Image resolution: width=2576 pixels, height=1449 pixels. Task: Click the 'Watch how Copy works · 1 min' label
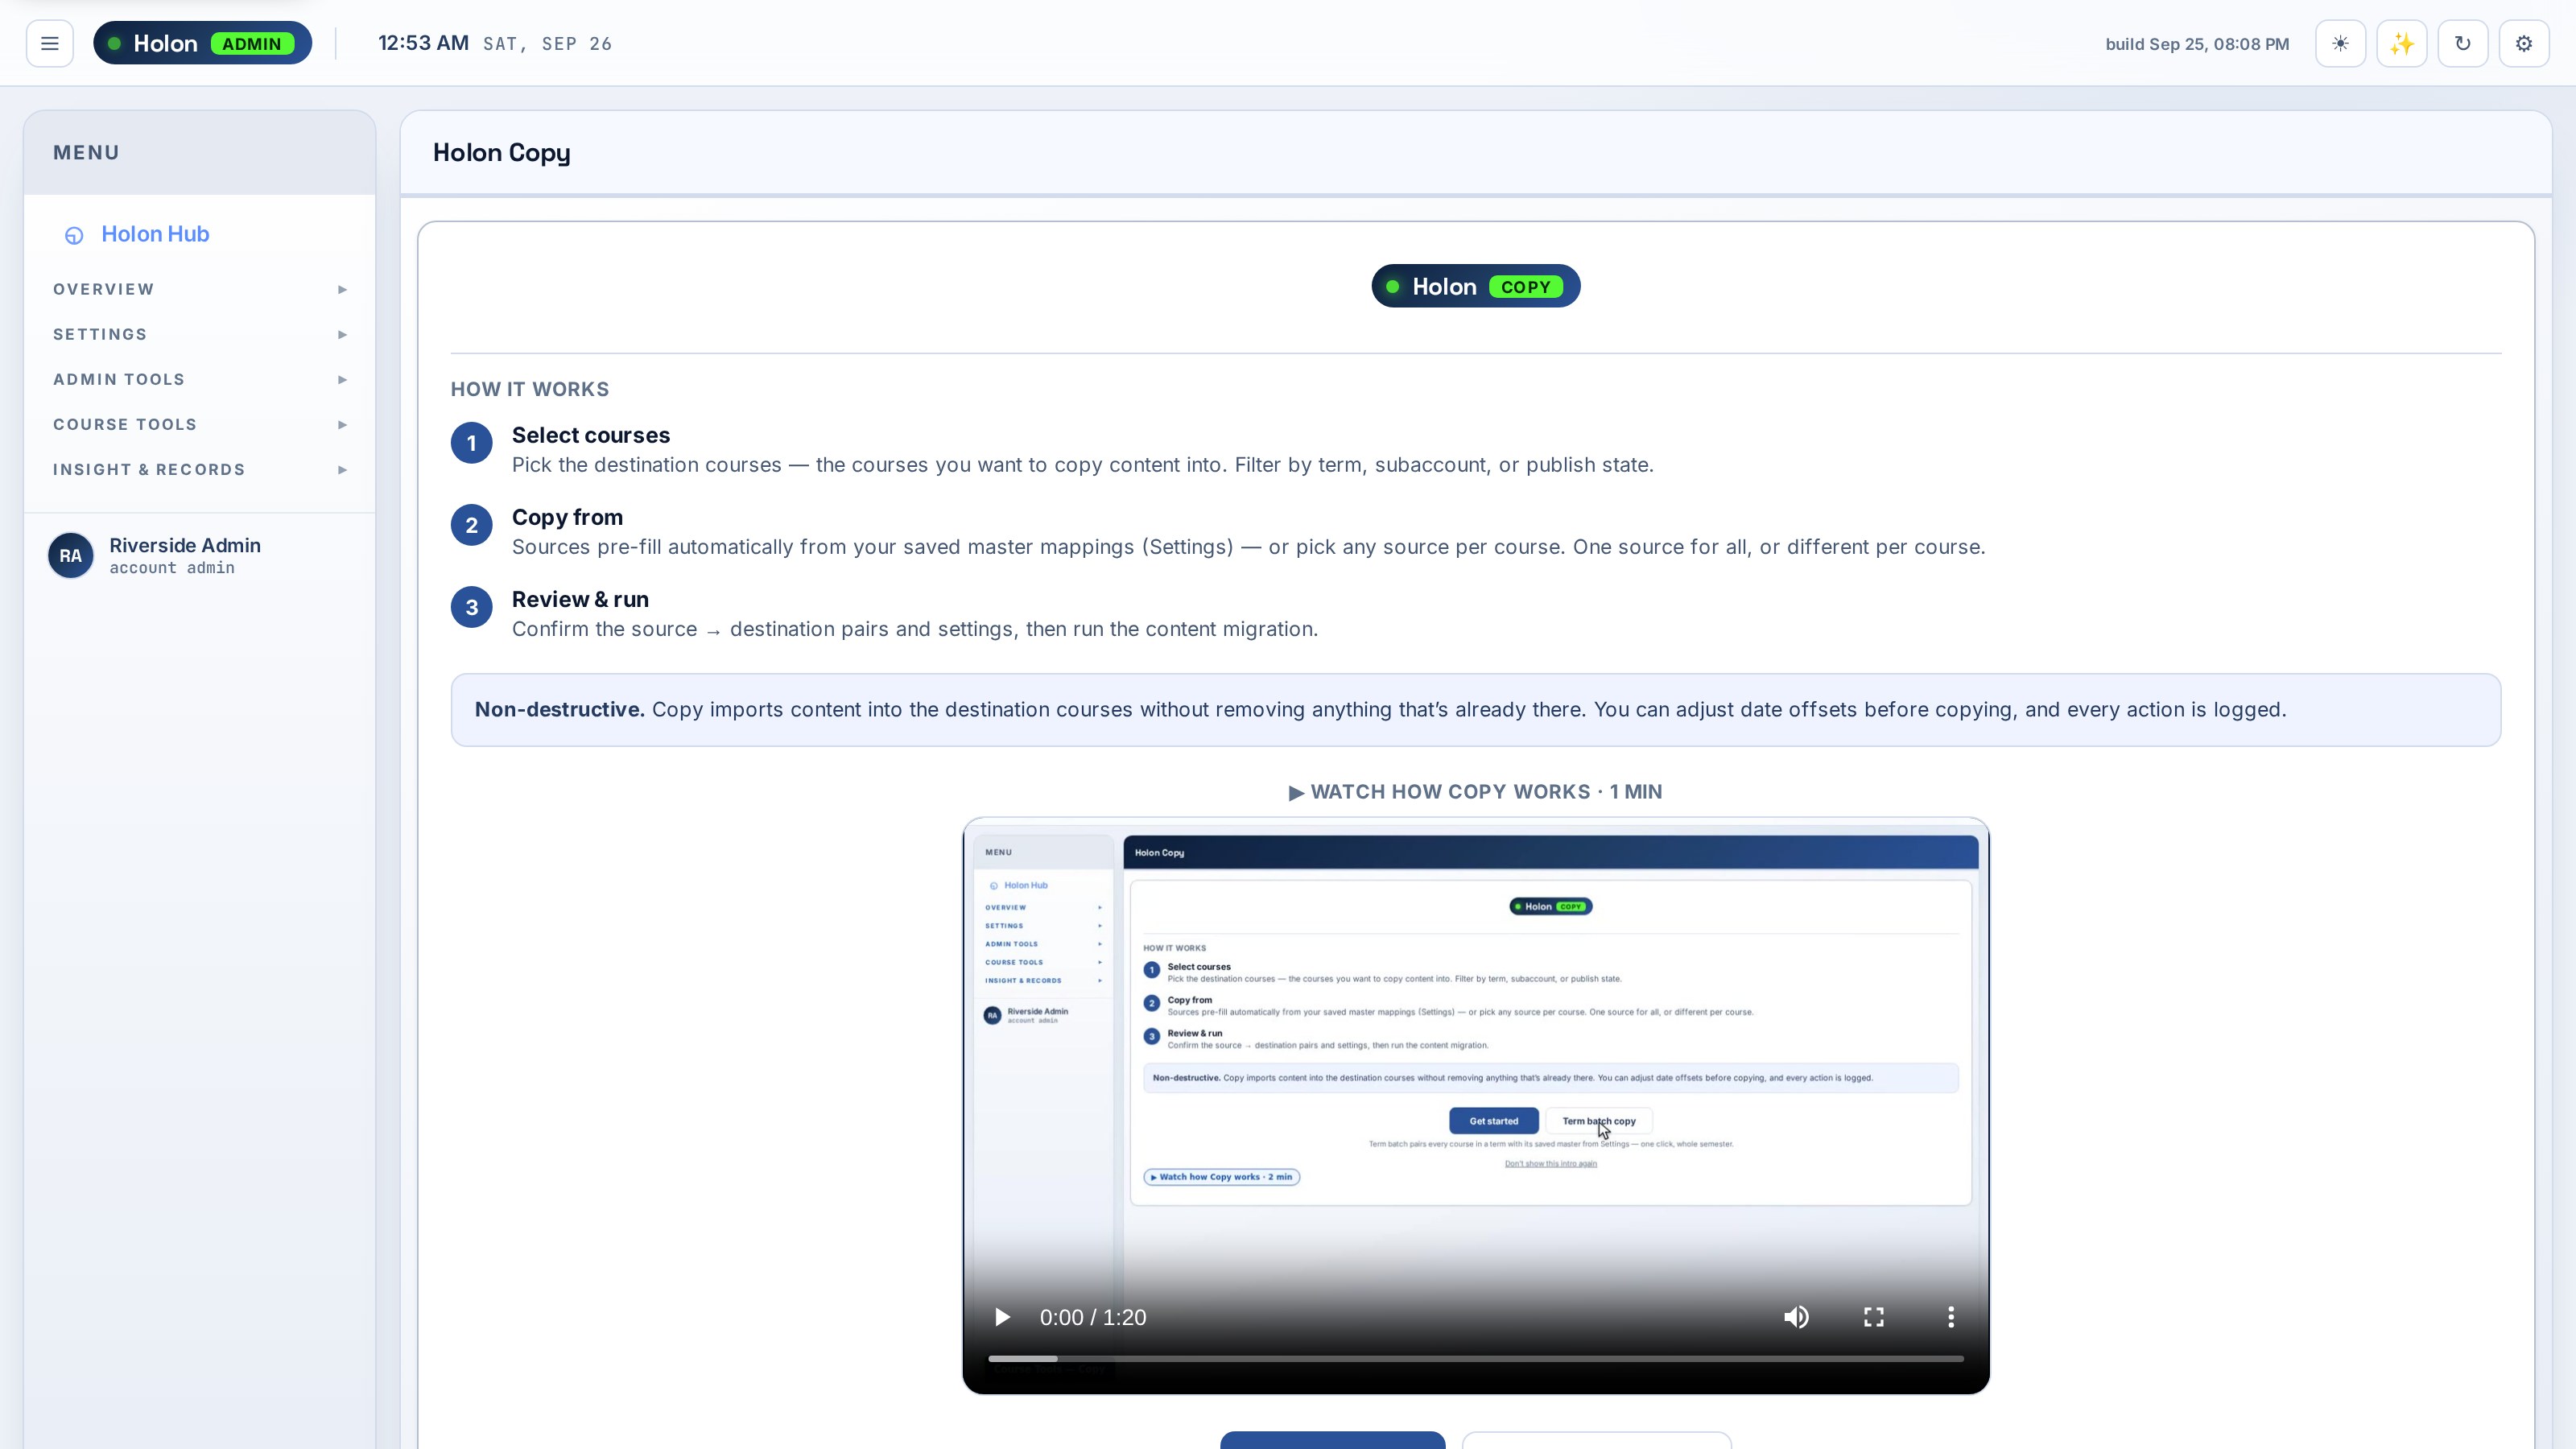point(1476,792)
